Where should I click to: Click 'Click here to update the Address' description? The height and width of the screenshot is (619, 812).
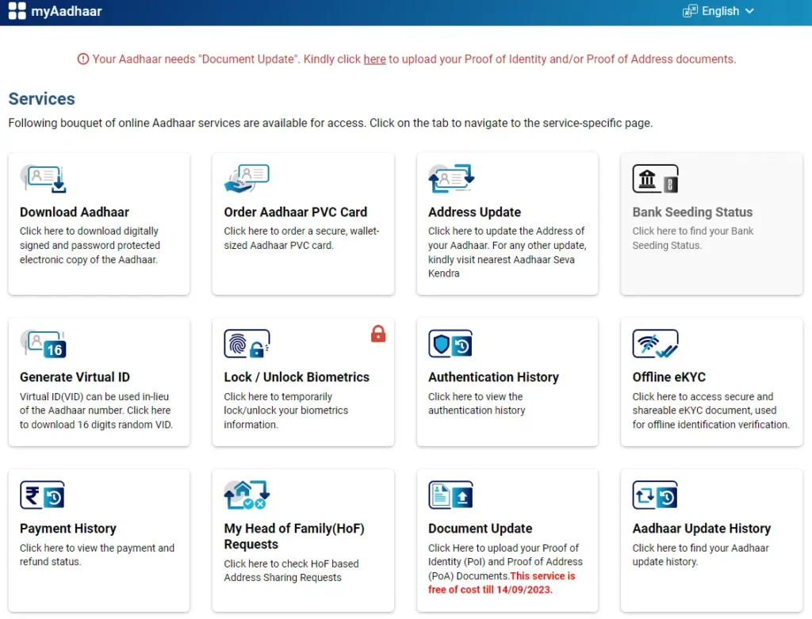pos(507,252)
